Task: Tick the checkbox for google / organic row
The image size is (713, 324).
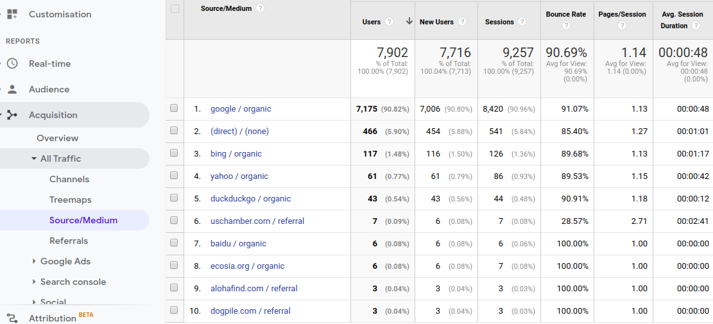Action: tap(174, 108)
